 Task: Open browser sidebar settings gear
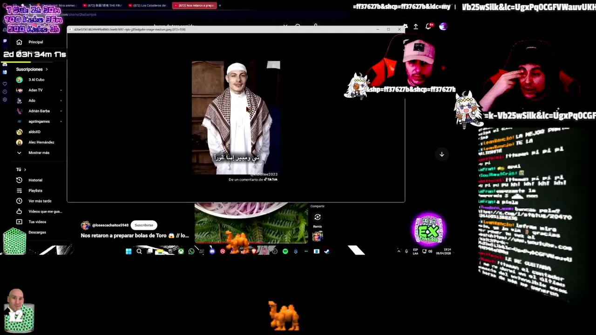point(5,100)
